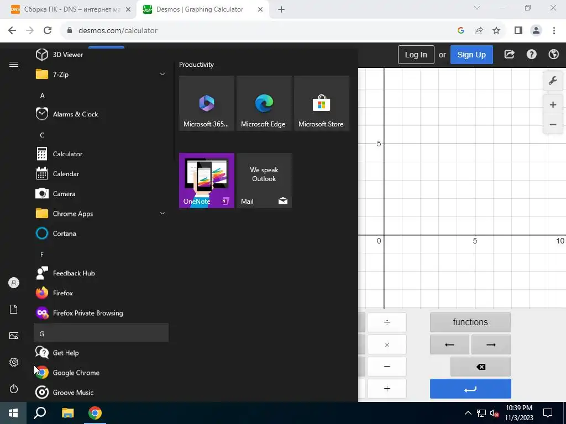This screenshot has height=424, width=566.
Task: Click the left arrow keypad key
Action: click(x=449, y=344)
